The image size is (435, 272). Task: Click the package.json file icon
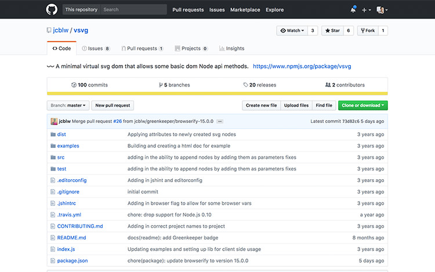(53, 260)
